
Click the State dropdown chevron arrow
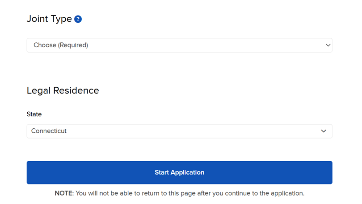pyautogui.click(x=324, y=131)
